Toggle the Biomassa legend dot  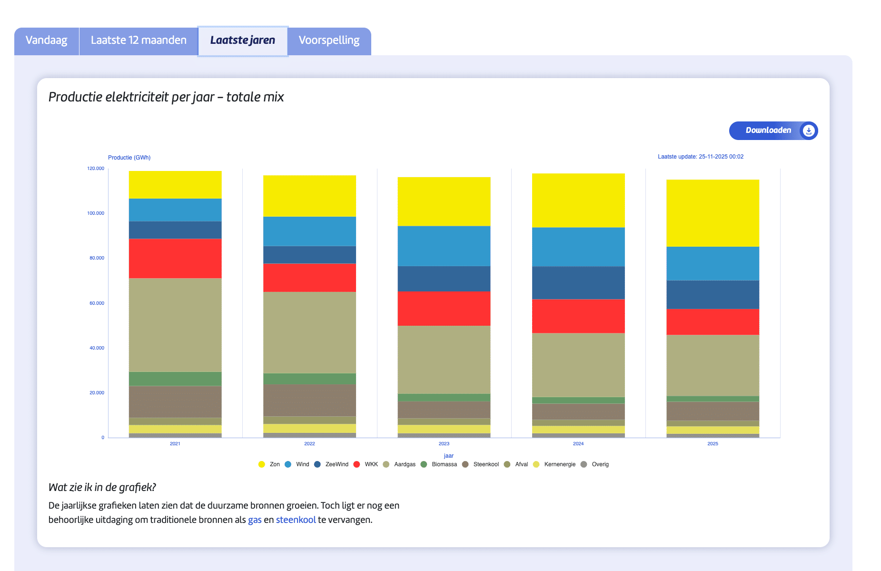(x=424, y=464)
